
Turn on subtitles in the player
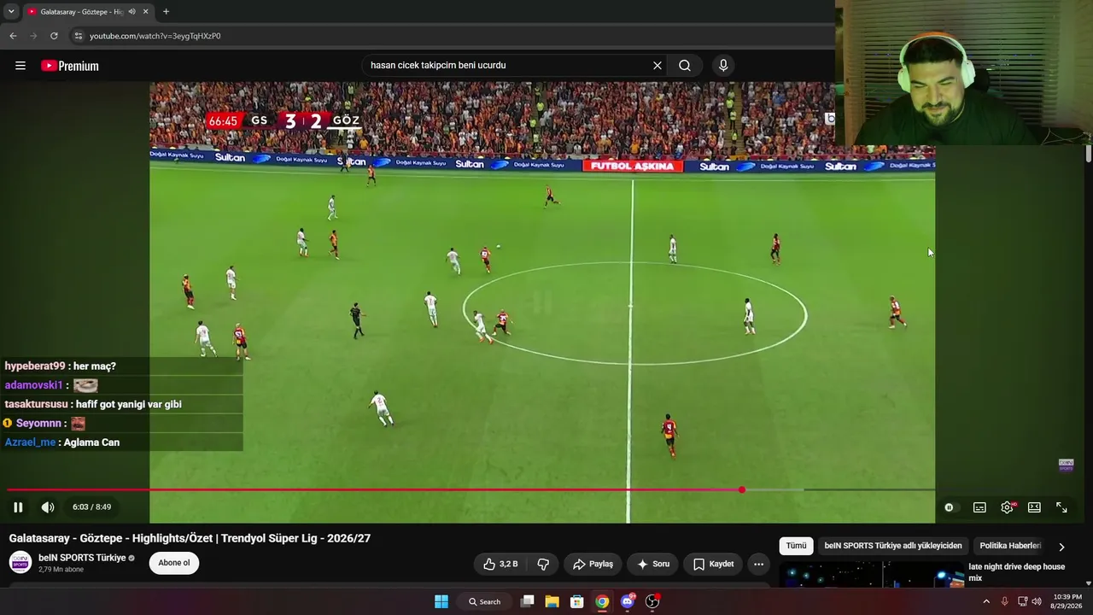(979, 507)
